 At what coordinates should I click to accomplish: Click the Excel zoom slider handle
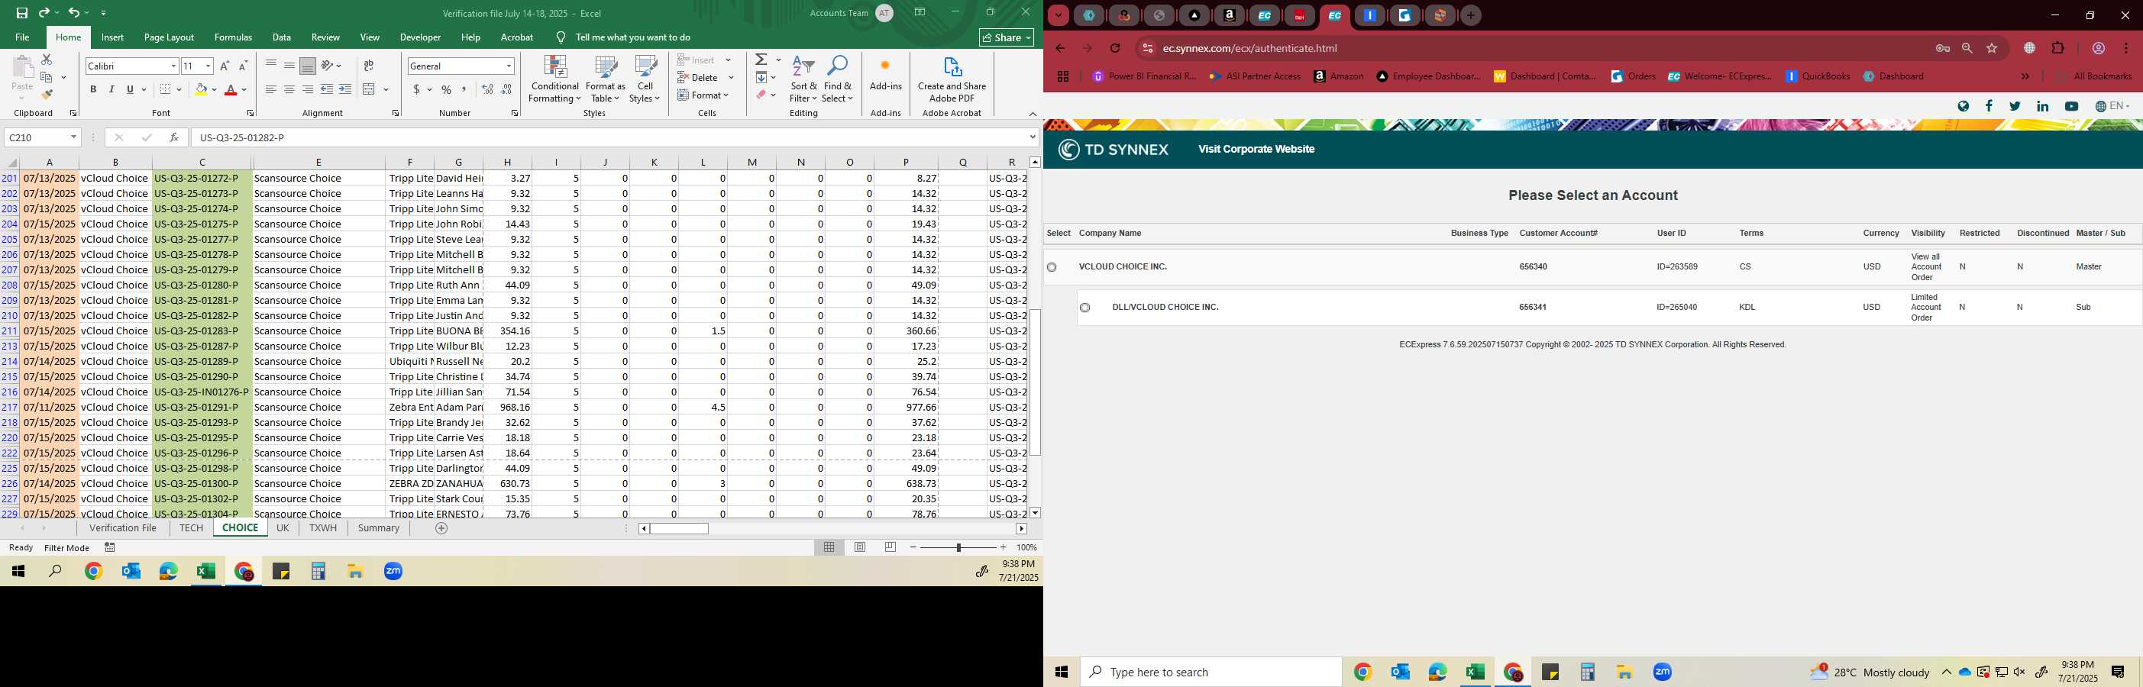(x=958, y=547)
